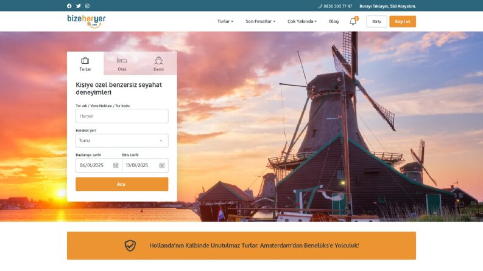Expand the Son Fırsatlar menu
The width and height of the screenshot is (483, 271).
click(x=260, y=21)
